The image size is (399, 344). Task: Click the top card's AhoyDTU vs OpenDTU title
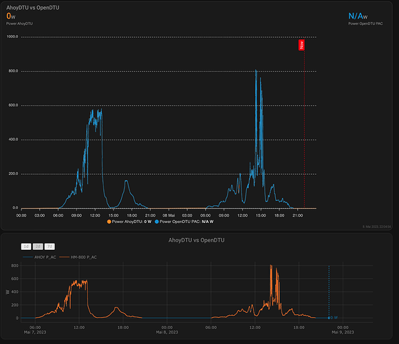click(33, 8)
